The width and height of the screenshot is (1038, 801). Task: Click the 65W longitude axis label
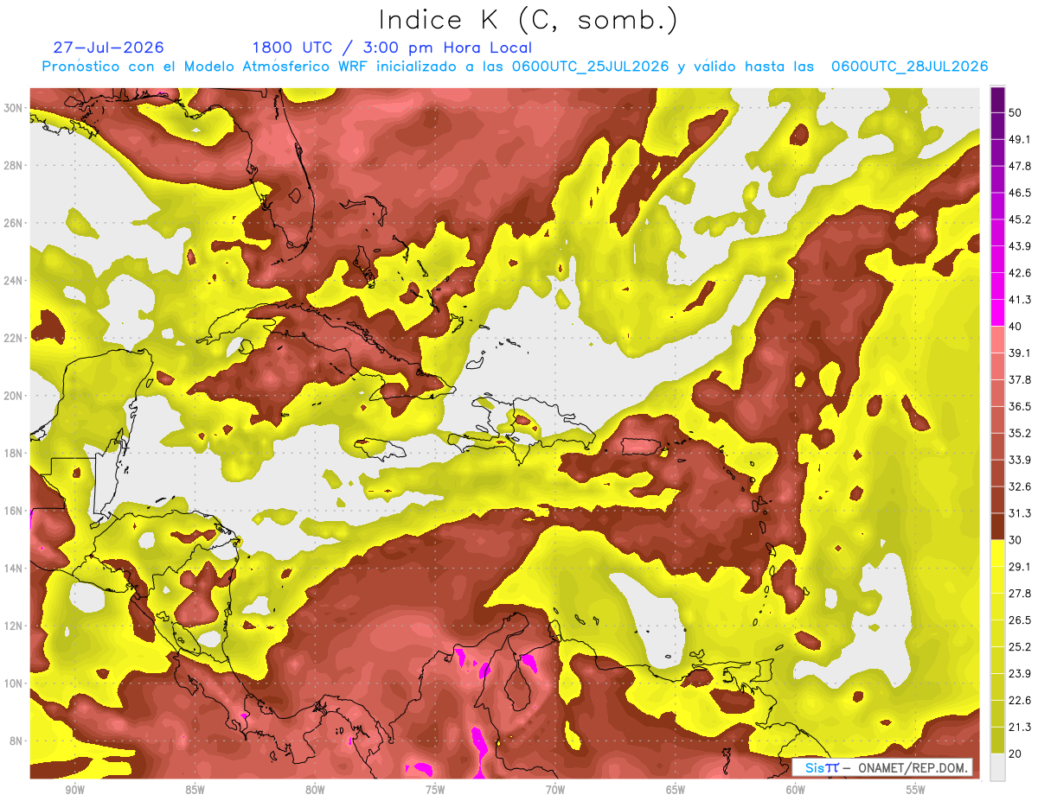pos(676,790)
